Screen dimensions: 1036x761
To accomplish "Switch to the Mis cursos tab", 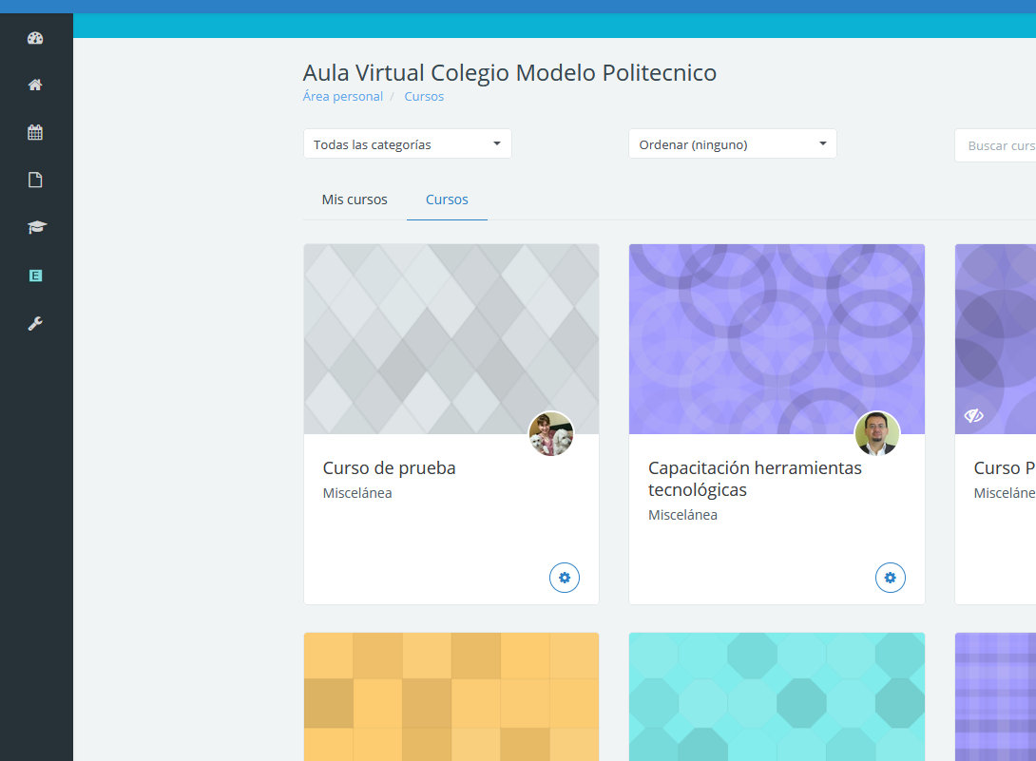I will [355, 200].
